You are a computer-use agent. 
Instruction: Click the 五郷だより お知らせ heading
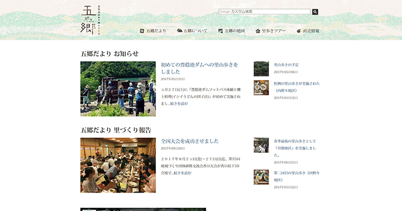[109, 54]
